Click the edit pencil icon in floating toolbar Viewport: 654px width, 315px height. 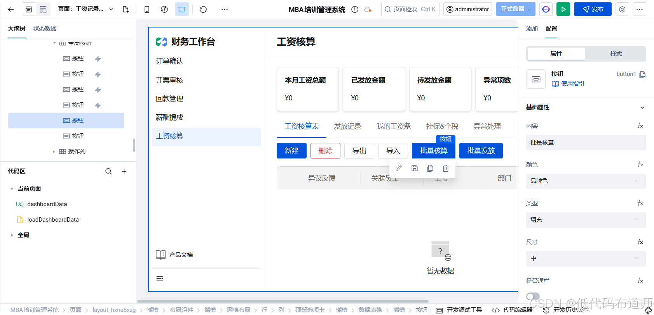click(399, 168)
